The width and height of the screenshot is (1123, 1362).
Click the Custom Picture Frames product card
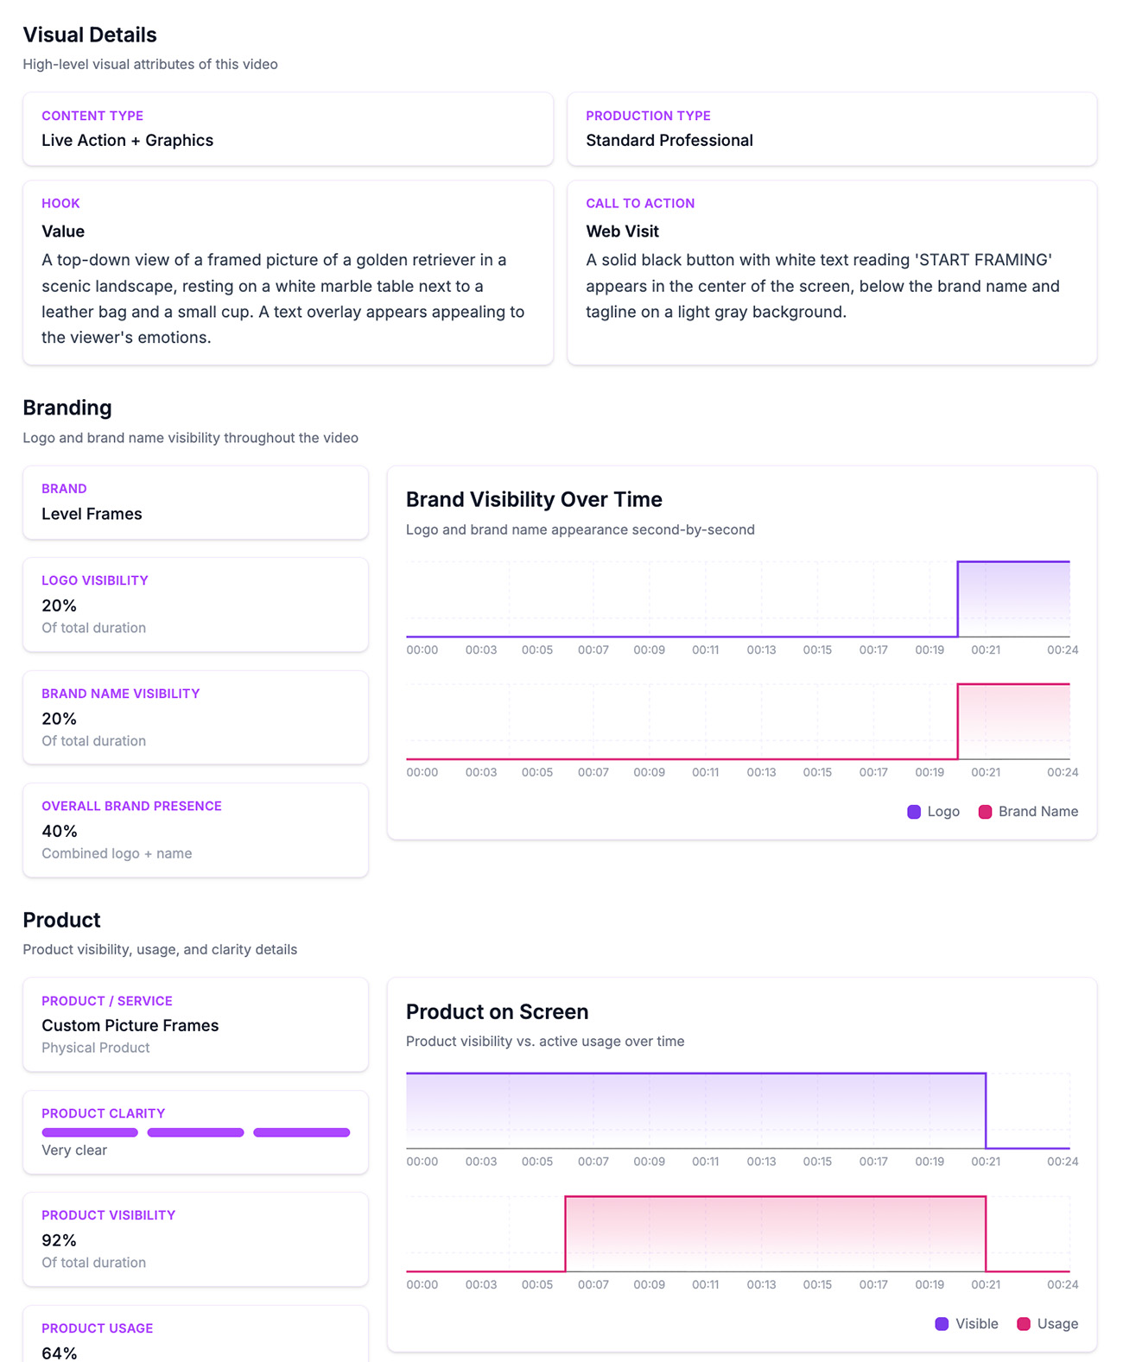[x=195, y=1024]
